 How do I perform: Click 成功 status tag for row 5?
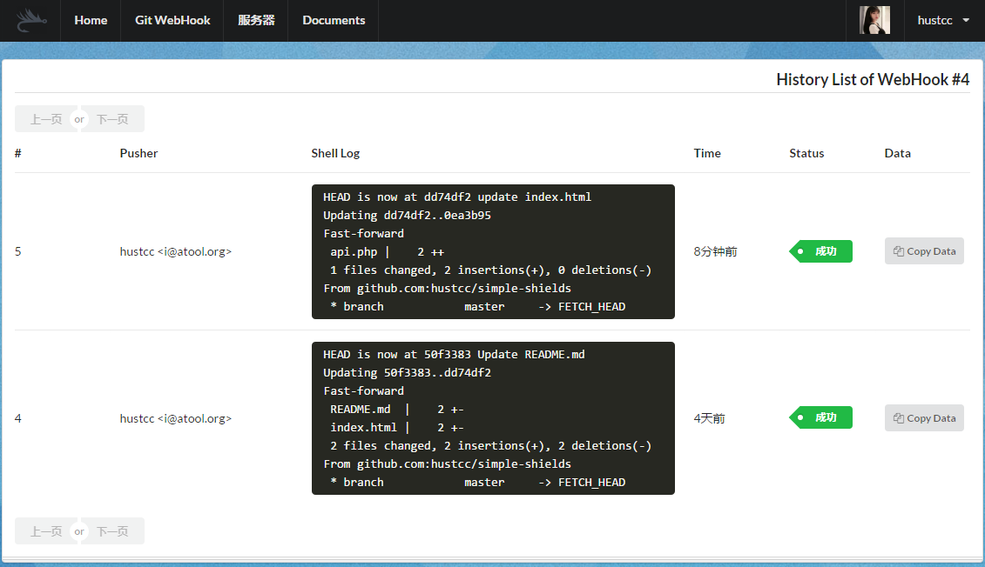coord(821,251)
